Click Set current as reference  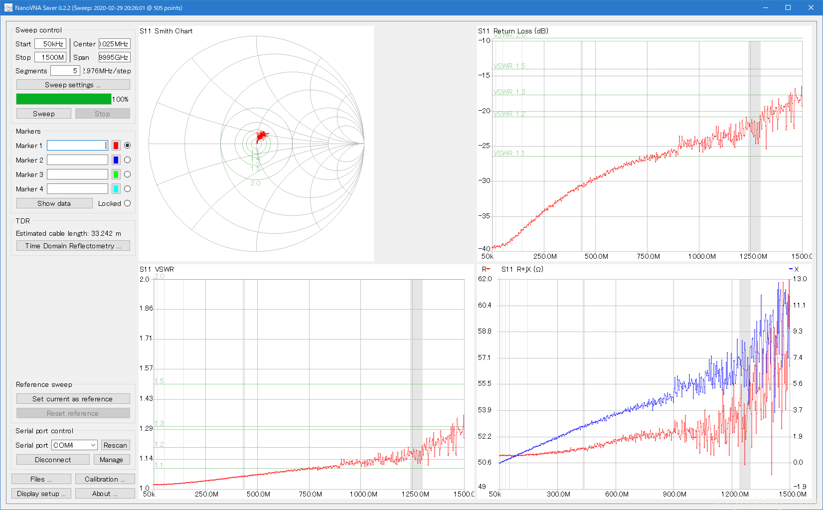(73, 399)
